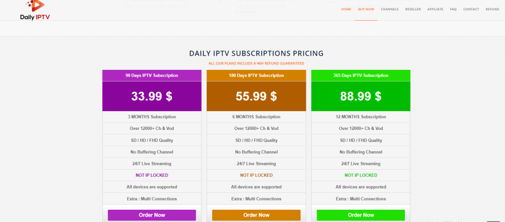The height and width of the screenshot is (222, 505).
Task: Navigate to the Reseller page
Action: click(413, 9)
